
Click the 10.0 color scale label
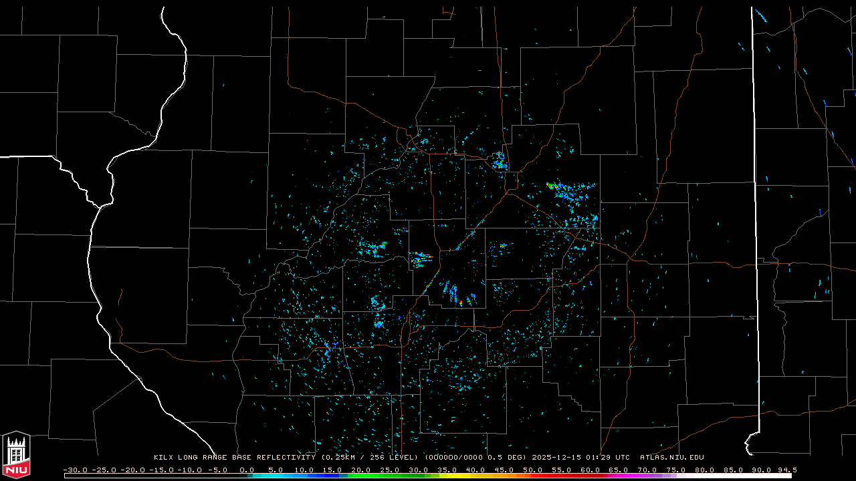click(304, 470)
